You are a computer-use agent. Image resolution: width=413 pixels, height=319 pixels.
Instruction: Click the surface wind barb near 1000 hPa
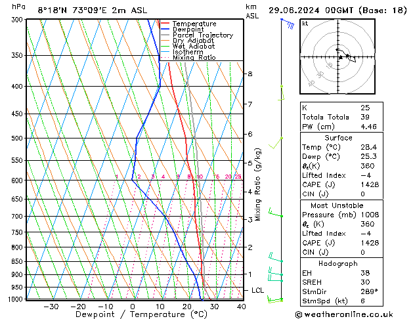click(275, 299)
